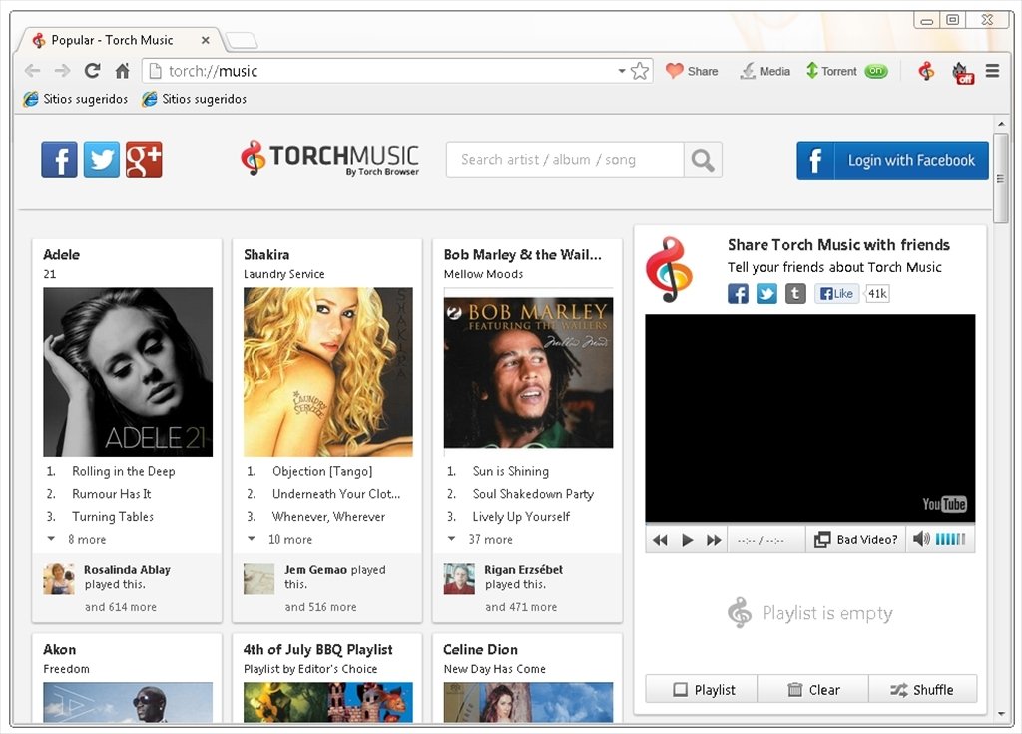
Task: Close the Popular - Torch Music tab
Action: click(x=205, y=40)
